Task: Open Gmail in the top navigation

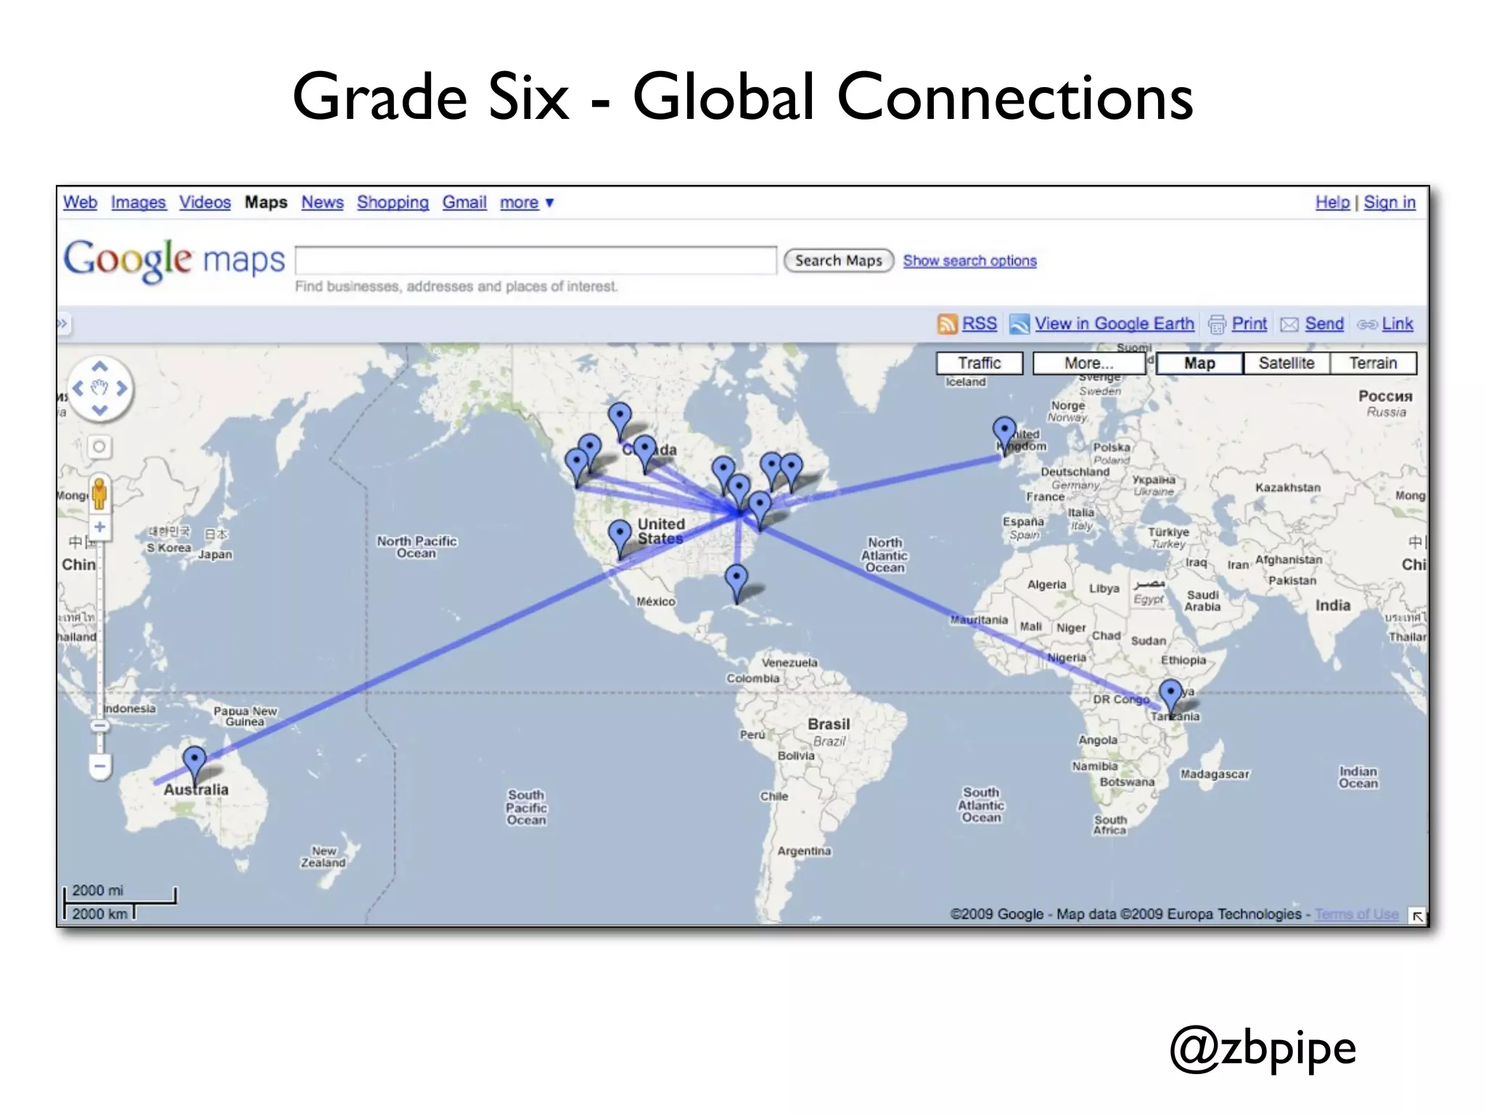Action: pos(464,202)
